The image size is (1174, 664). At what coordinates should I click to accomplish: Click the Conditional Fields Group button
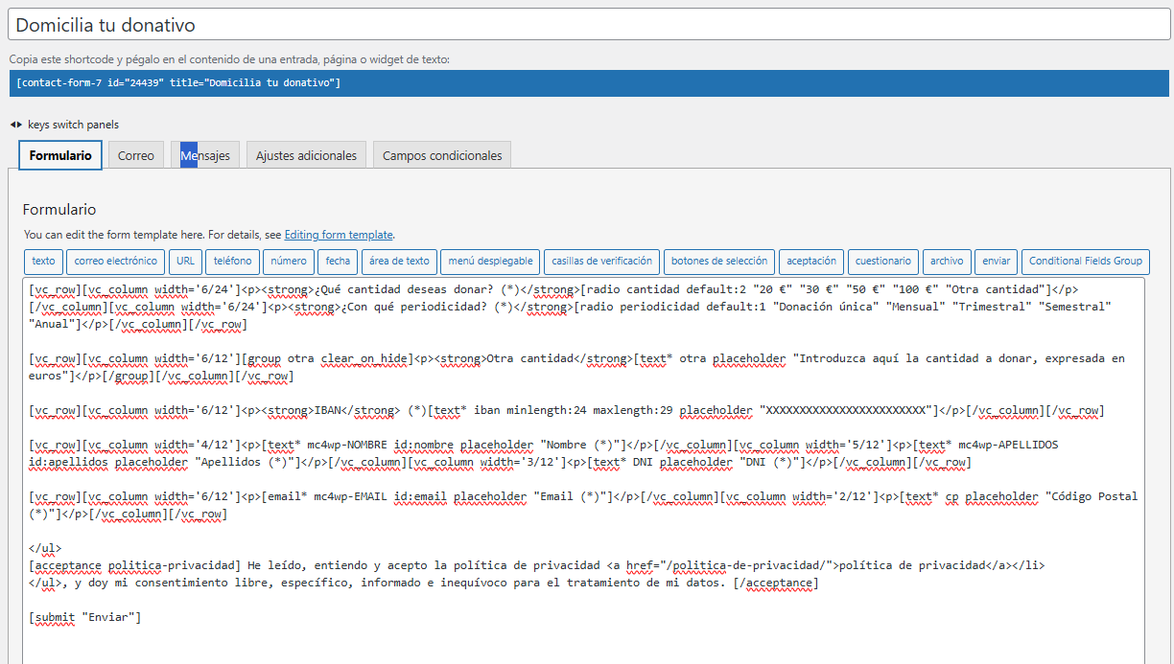[1085, 262]
